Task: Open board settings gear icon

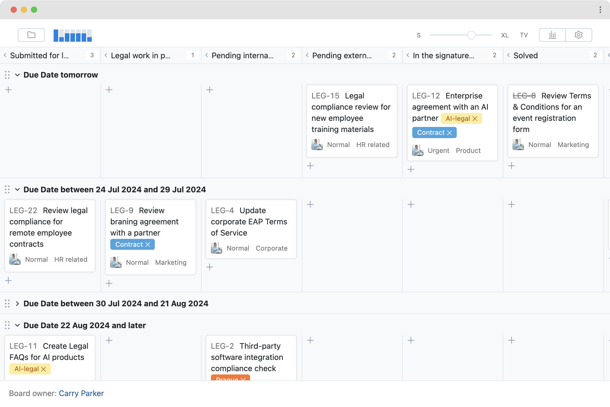Action: pyautogui.click(x=579, y=35)
